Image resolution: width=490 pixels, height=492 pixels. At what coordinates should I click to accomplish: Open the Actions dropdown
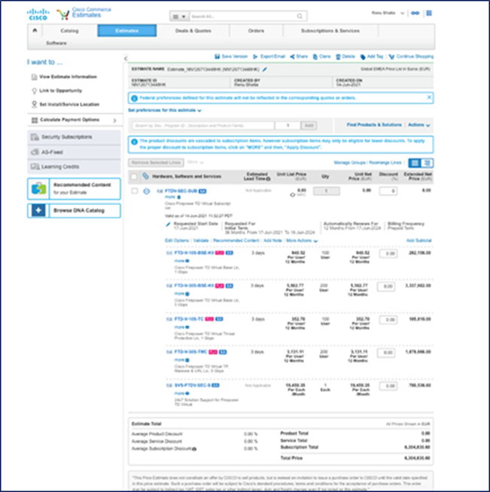pyautogui.click(x=418, y=125)
